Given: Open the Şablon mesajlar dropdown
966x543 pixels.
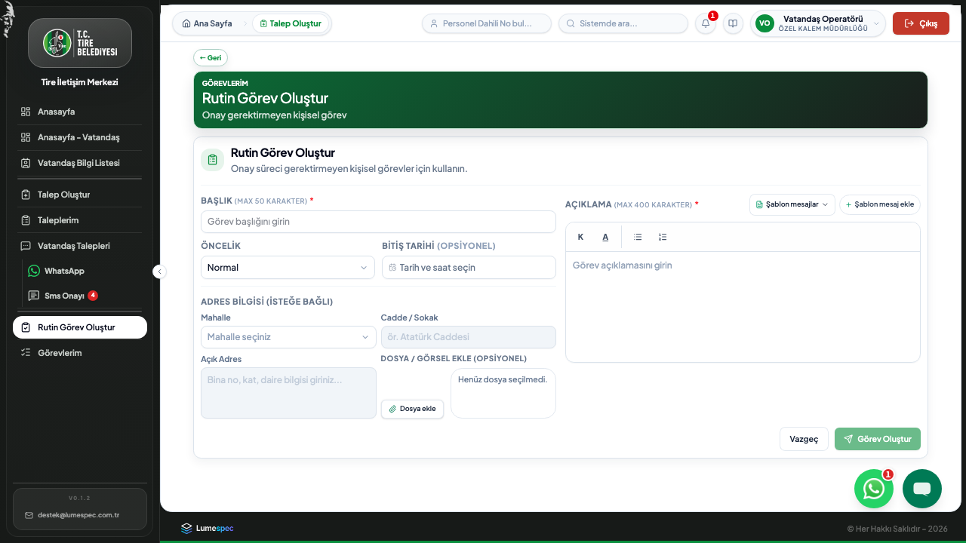Looking at the screenshot, I should click(x=792, y=204).
